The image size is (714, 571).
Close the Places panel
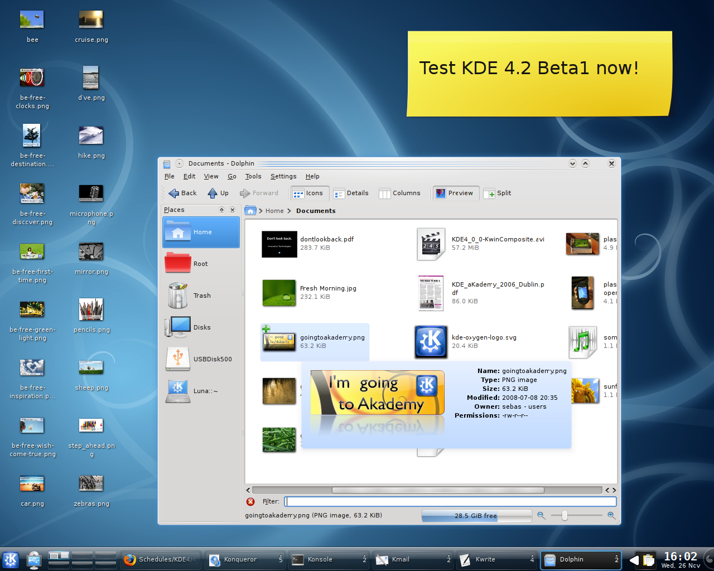click(x=233, y=210)
